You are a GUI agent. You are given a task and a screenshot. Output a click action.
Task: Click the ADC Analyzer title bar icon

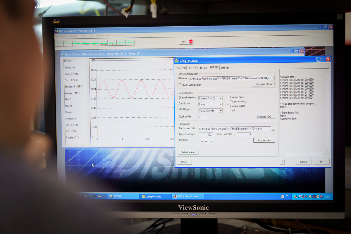pos(56,31)
